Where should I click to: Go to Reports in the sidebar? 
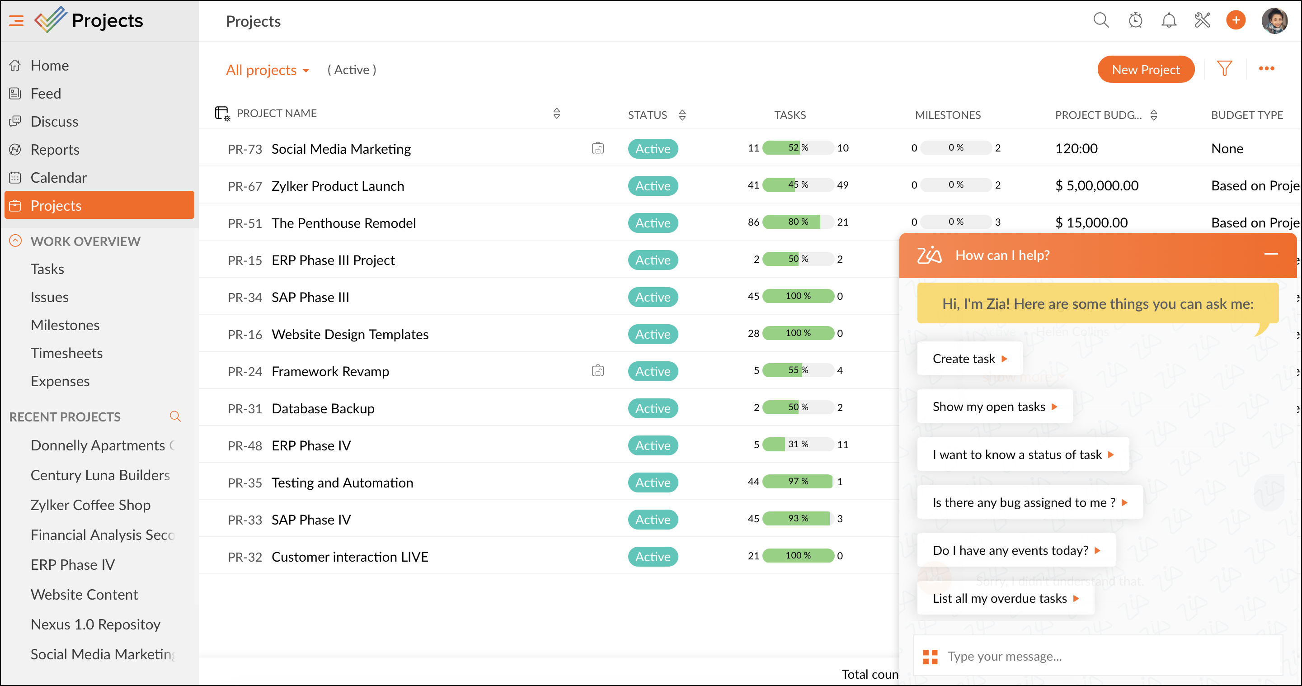(x=55, y=149)
